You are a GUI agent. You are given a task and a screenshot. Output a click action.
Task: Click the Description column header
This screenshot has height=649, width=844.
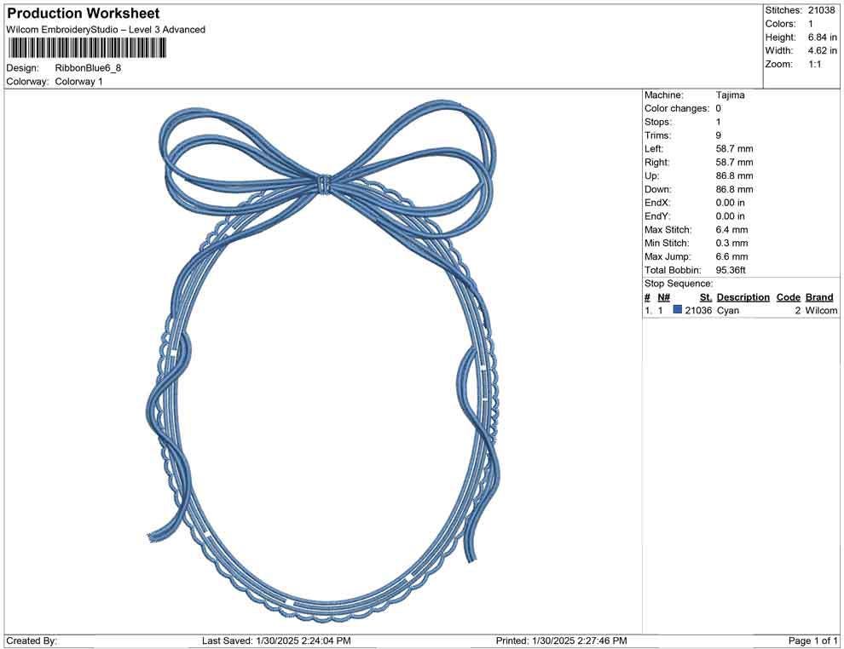[743, 296]
